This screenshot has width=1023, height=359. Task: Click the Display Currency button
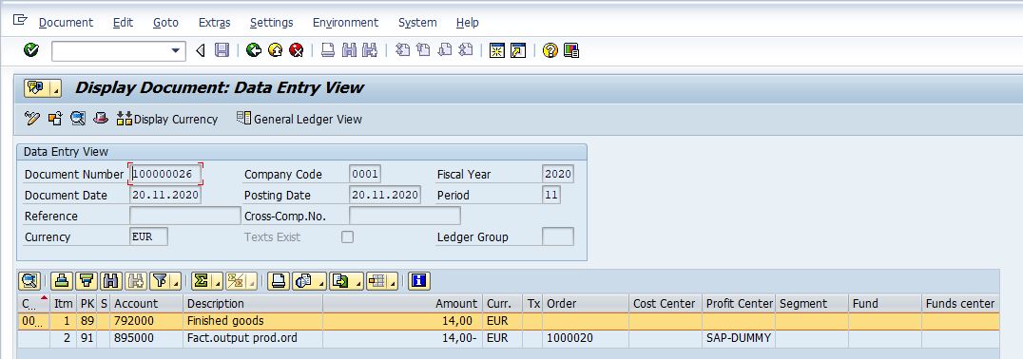(x=167, y=119)
